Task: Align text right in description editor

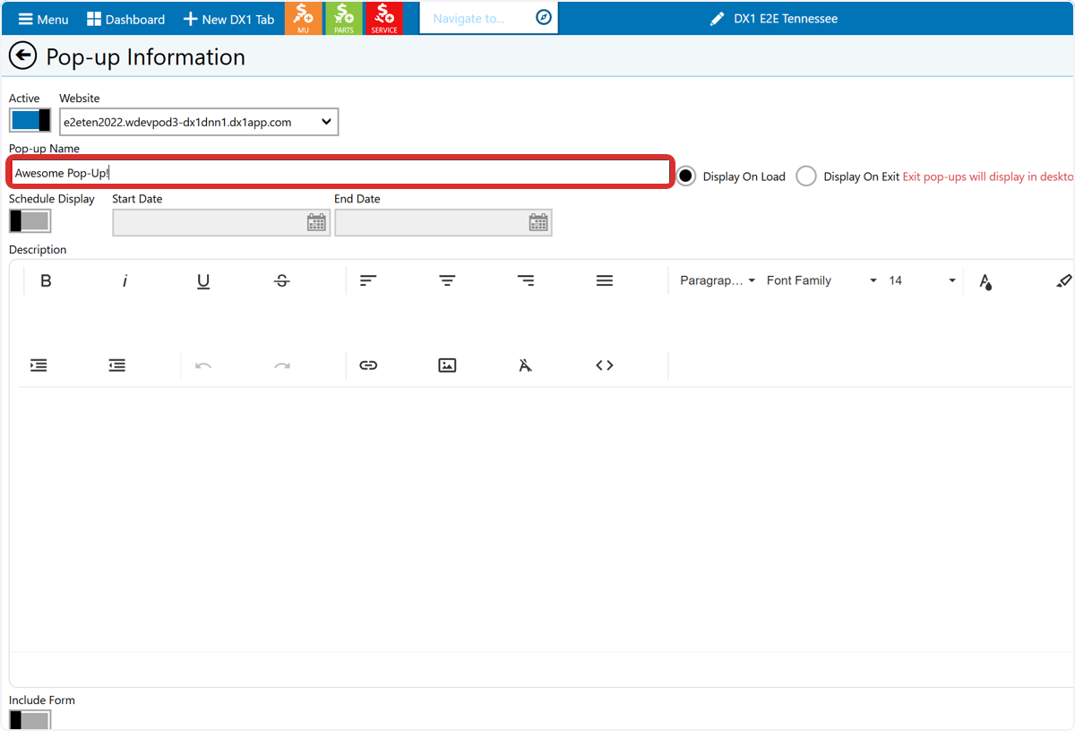Action: [526, 281]
